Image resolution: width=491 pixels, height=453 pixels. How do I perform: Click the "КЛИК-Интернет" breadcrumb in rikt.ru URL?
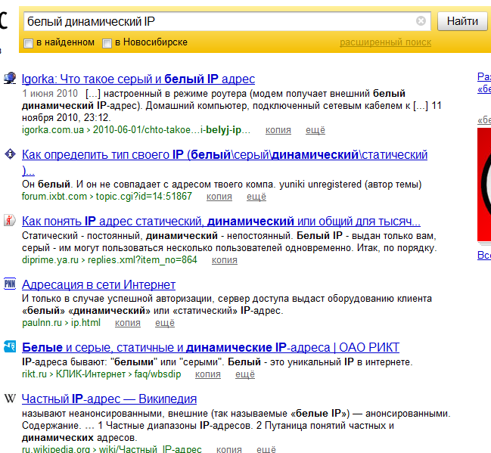click(91, 374)
